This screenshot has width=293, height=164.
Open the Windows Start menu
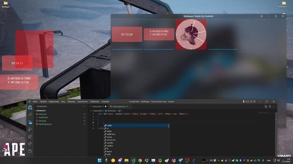pos(100,160)
